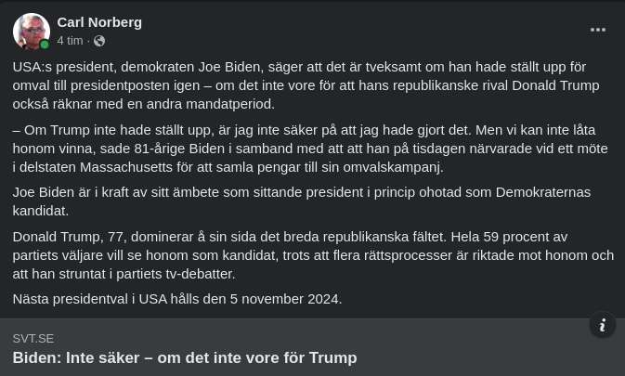Image resolution: width=625 pixels, height=376 pixels.
Task: Click the line 'Joe Biden är i kraft'
Action: coord(301,192)
